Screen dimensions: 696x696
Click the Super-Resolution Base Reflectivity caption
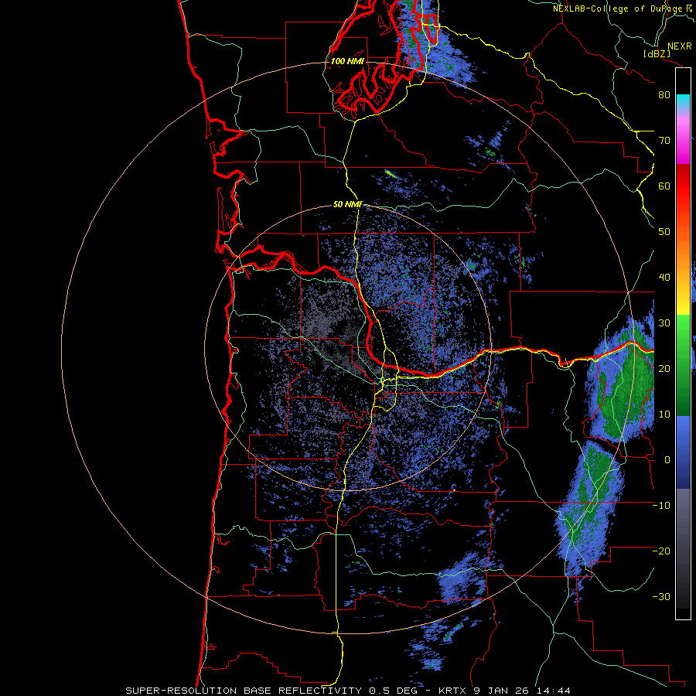(347, 691)
